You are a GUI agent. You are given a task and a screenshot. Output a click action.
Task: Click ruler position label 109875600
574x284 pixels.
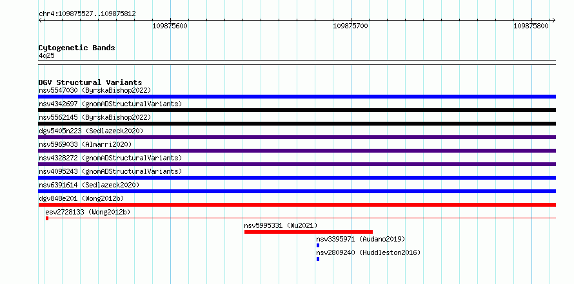[x=170, y=26]
